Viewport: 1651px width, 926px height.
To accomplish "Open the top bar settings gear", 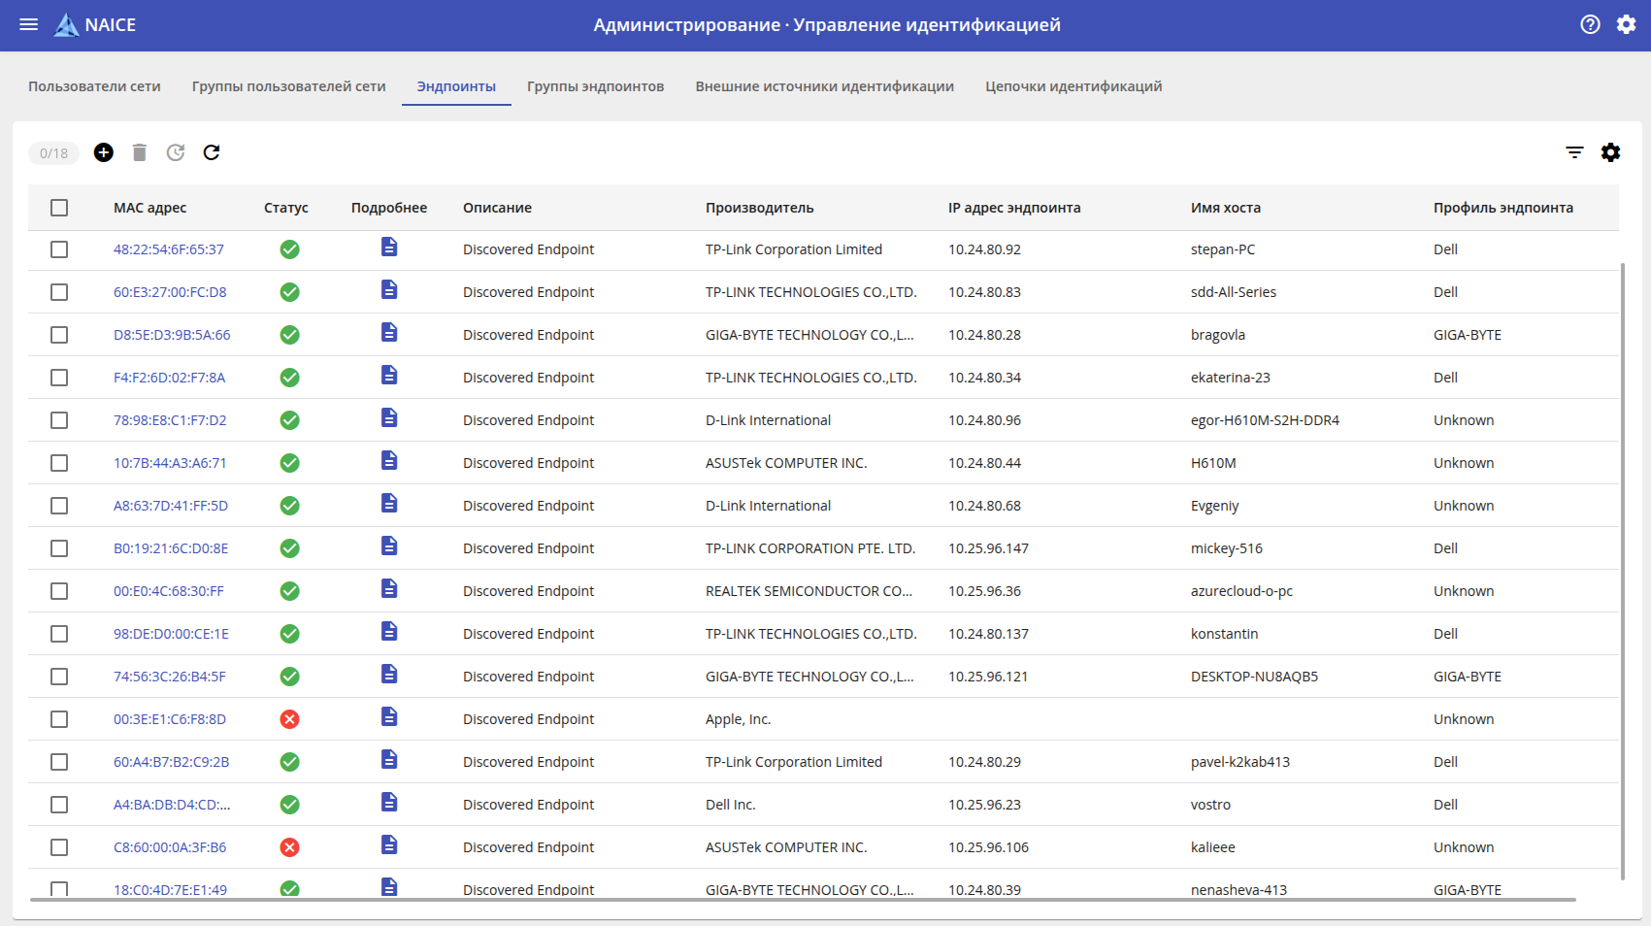I will click(x=1626, y=25).
